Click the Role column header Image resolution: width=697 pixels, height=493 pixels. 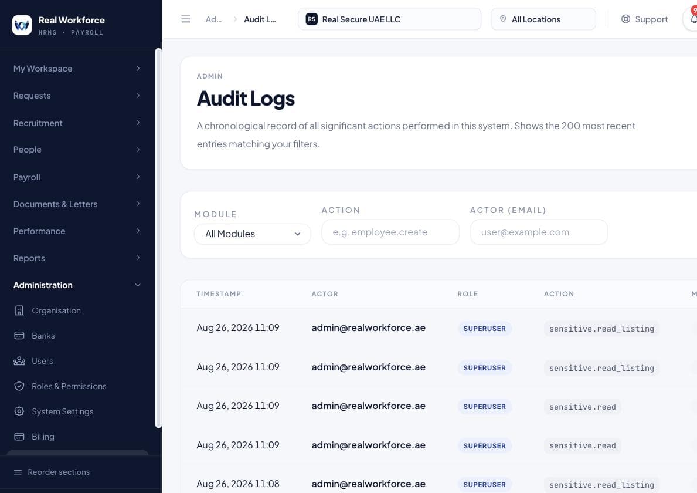click(468, 293)
